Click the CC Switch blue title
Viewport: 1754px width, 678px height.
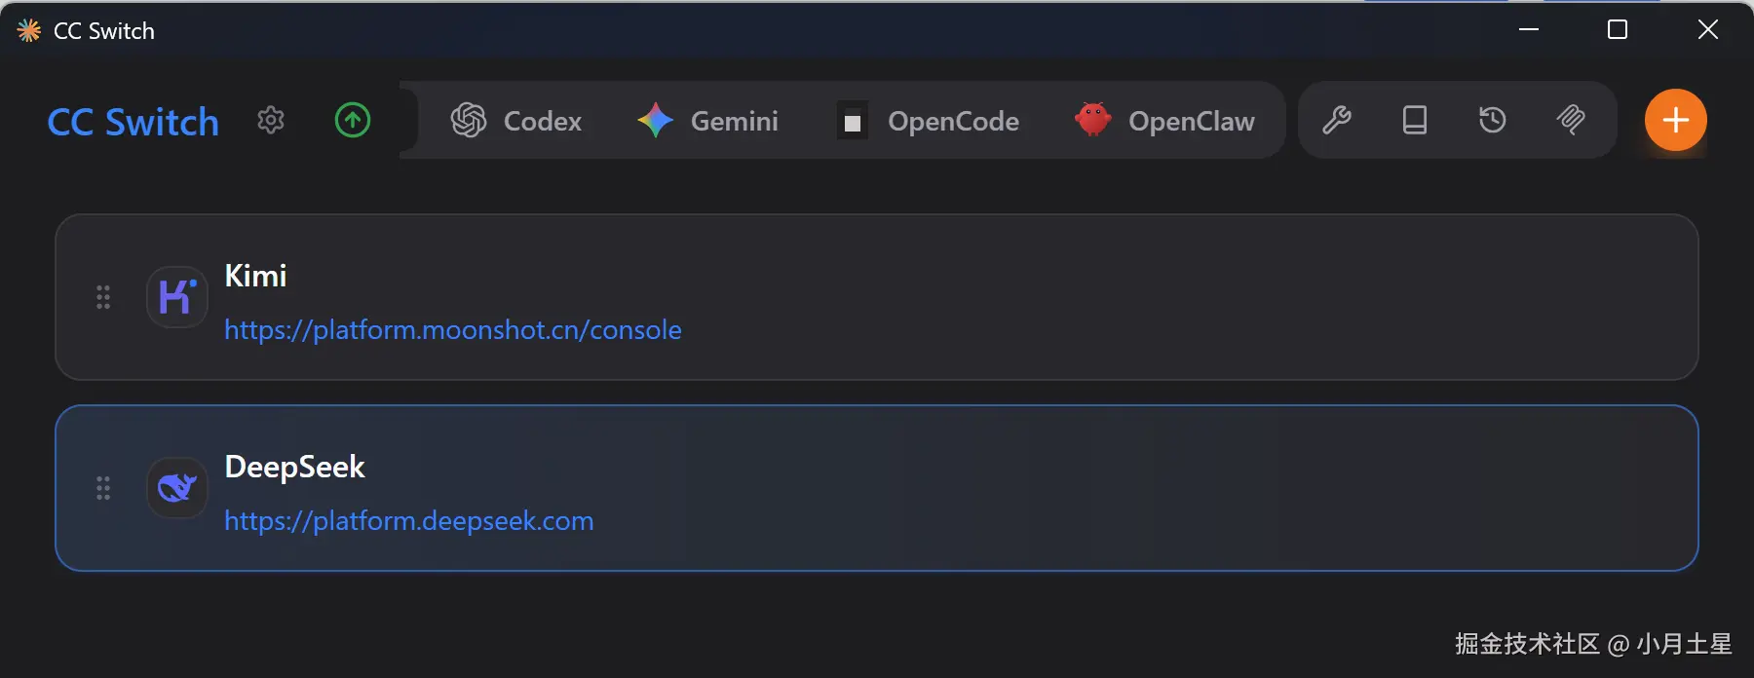tap(133, 122)
